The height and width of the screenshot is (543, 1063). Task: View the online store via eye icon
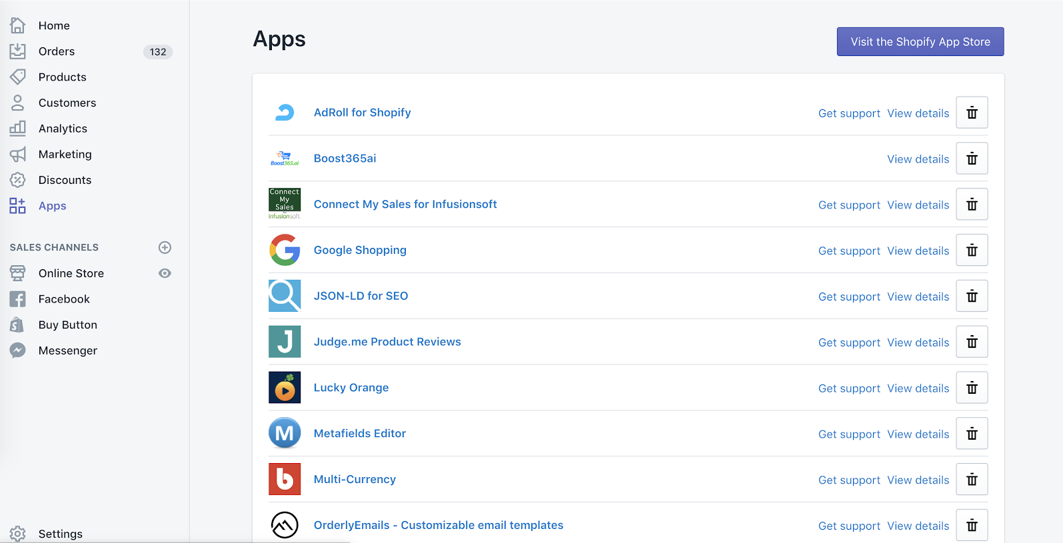pyautogui.click(x=165, y=273)
